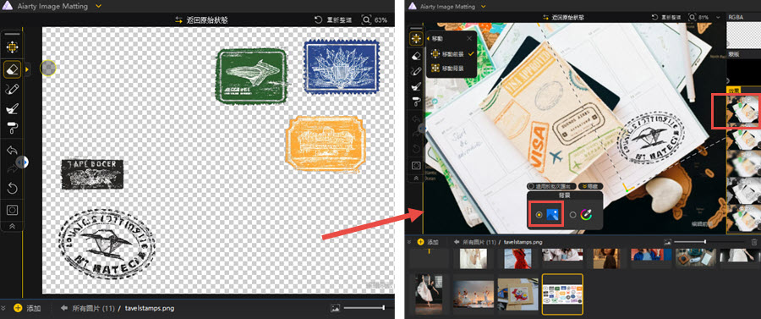The width and height of the screenshot is (761, 319).
Task: Click the color wheel background icon
Action: (x=587, y=214)
